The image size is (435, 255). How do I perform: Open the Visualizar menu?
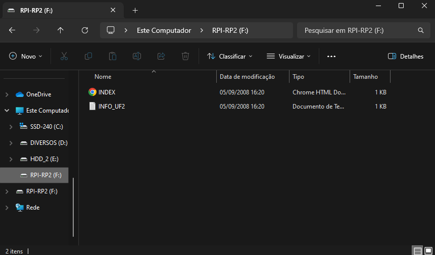point(288,56)
